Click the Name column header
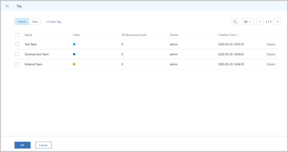 (x=29, y=35)
